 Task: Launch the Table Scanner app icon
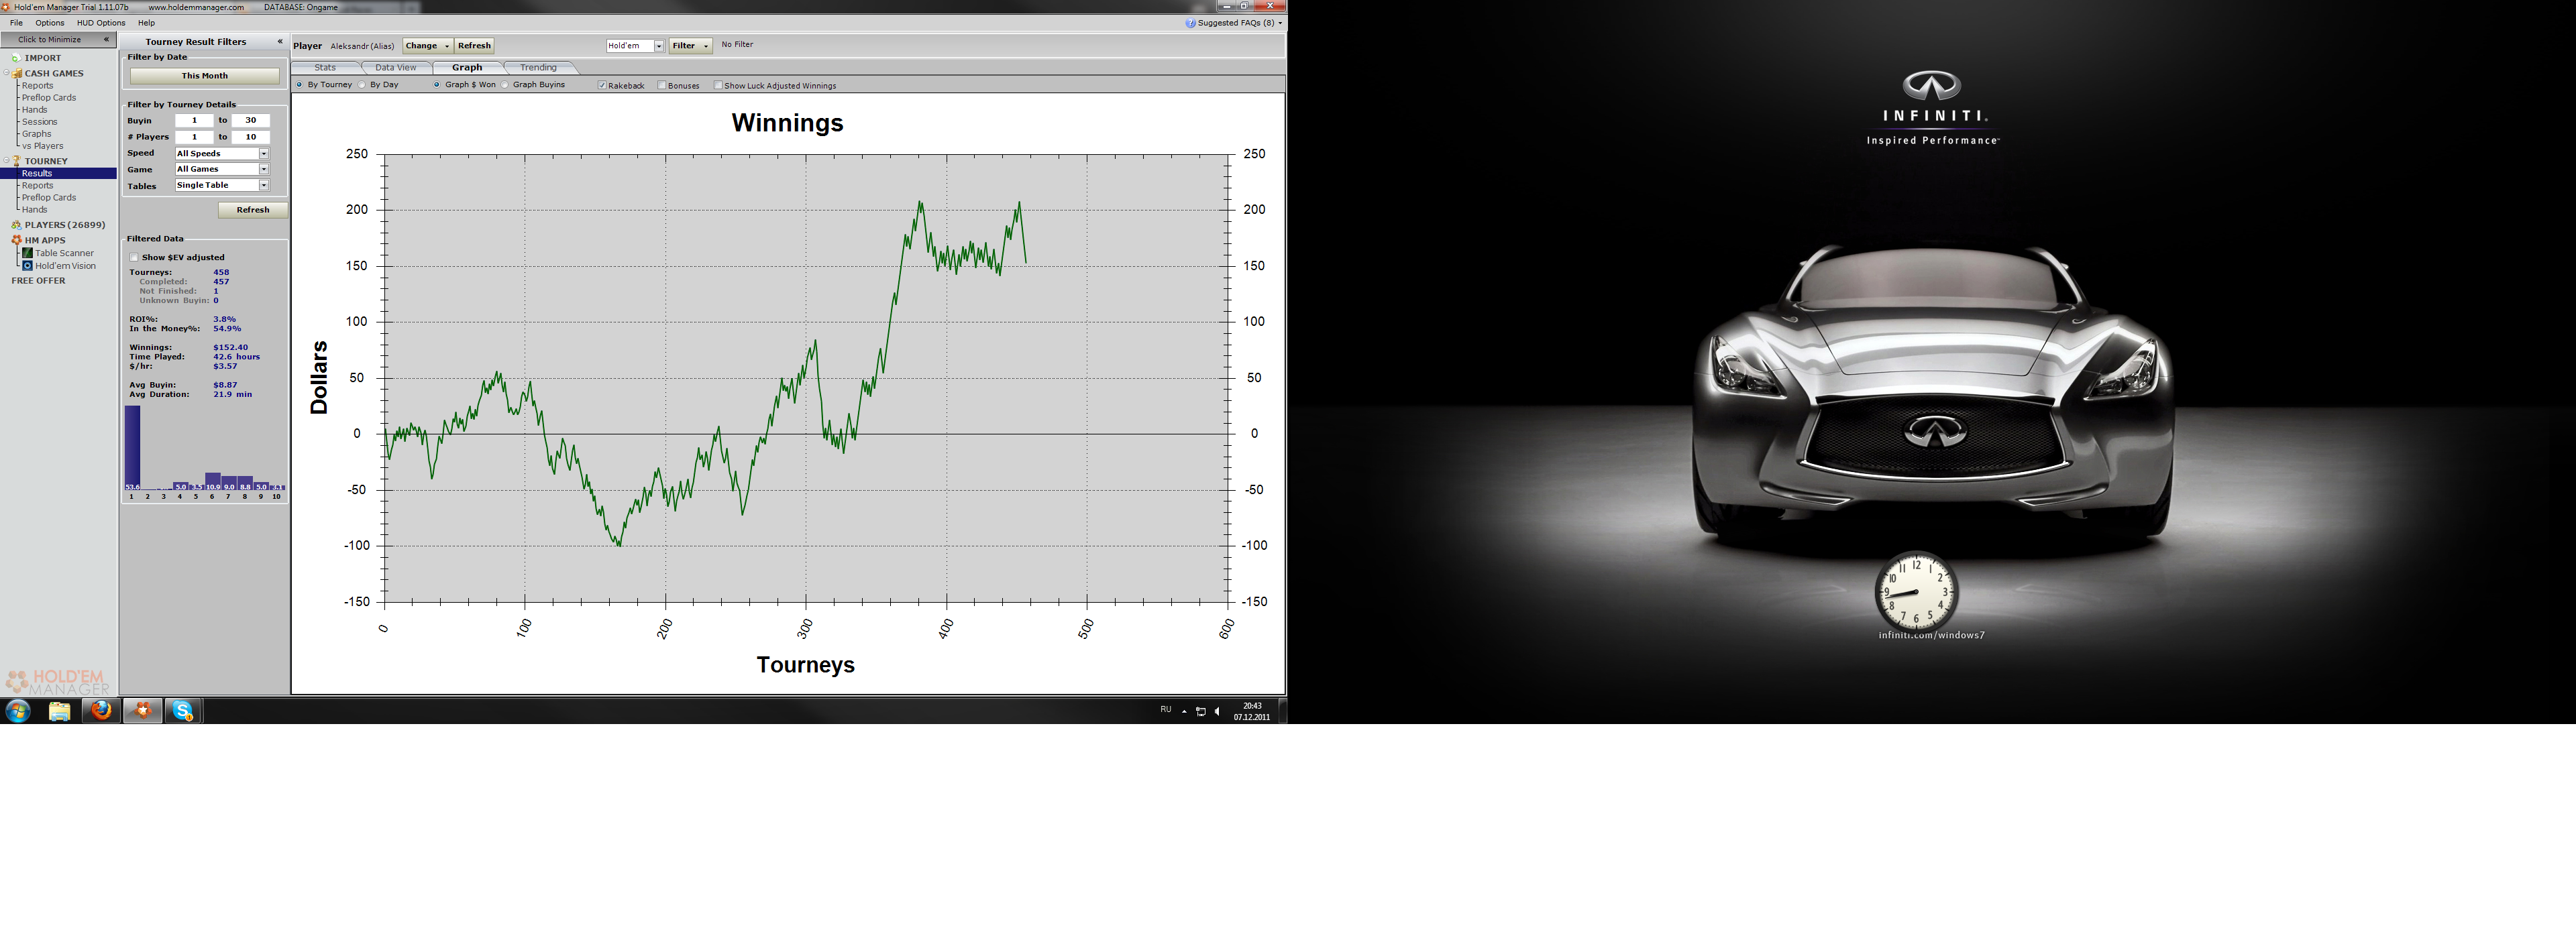pyautogui.click(x=27, y=253)
